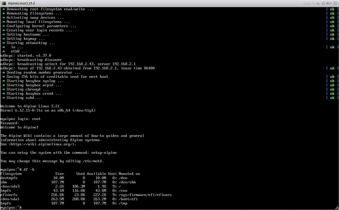Click the 'myalpos login: root' line

(20, 119)
